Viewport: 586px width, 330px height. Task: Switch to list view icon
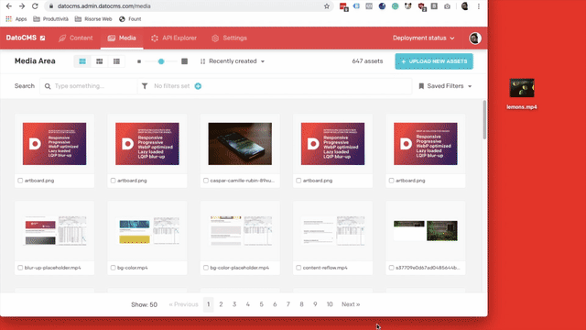point(116,61)
